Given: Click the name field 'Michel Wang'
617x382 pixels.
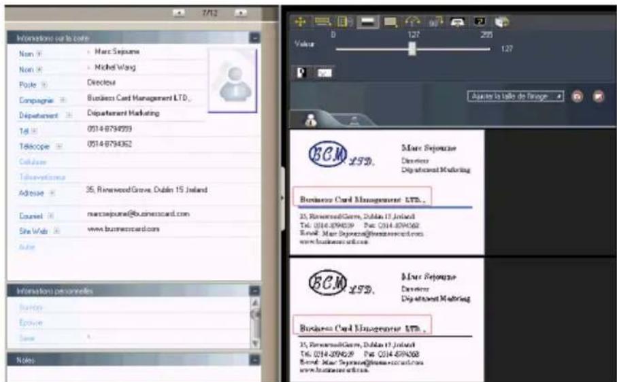Looking at the screenshot, I should pos(115,67).
